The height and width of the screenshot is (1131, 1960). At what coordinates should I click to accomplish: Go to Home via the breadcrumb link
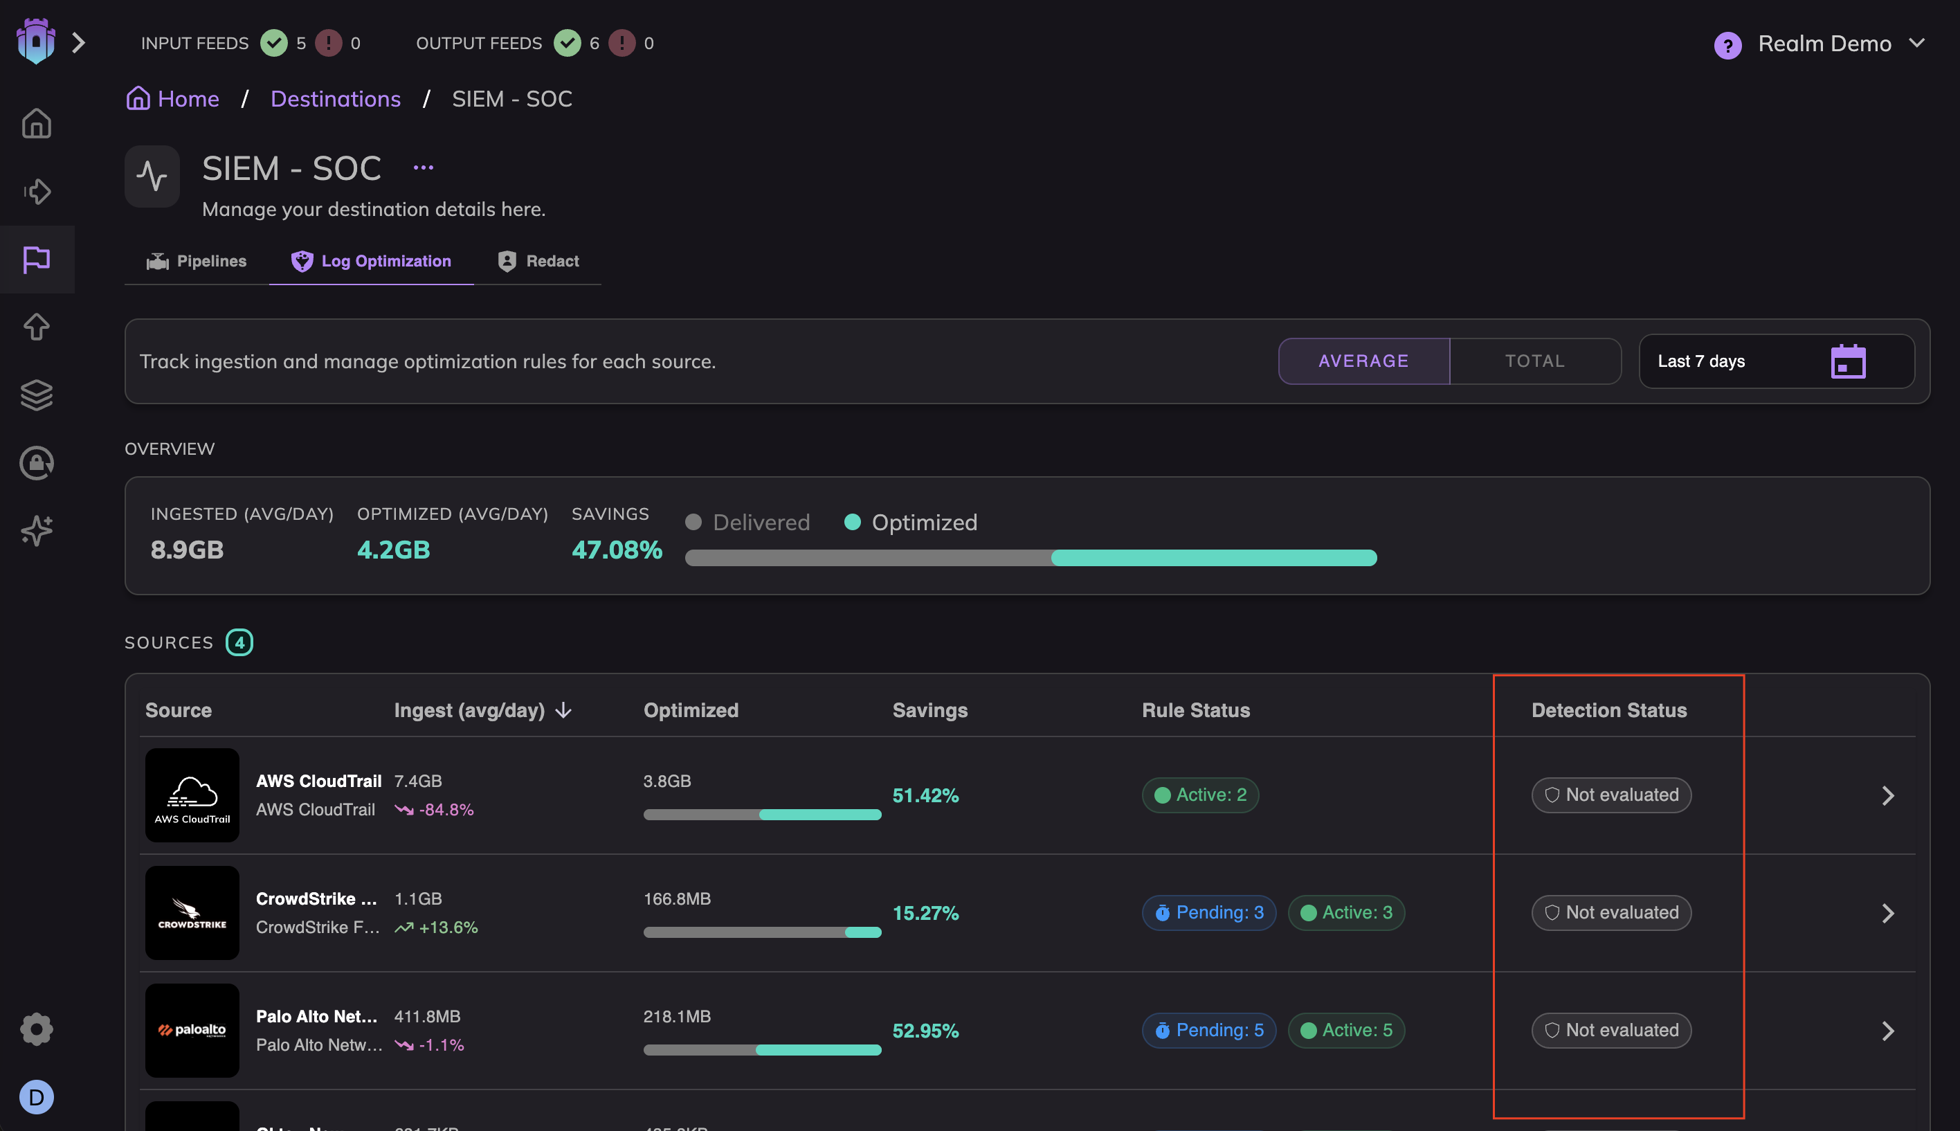click(x=173, y=99)
